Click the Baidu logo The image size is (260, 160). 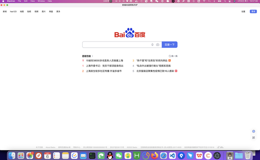[x=130, y=33]
